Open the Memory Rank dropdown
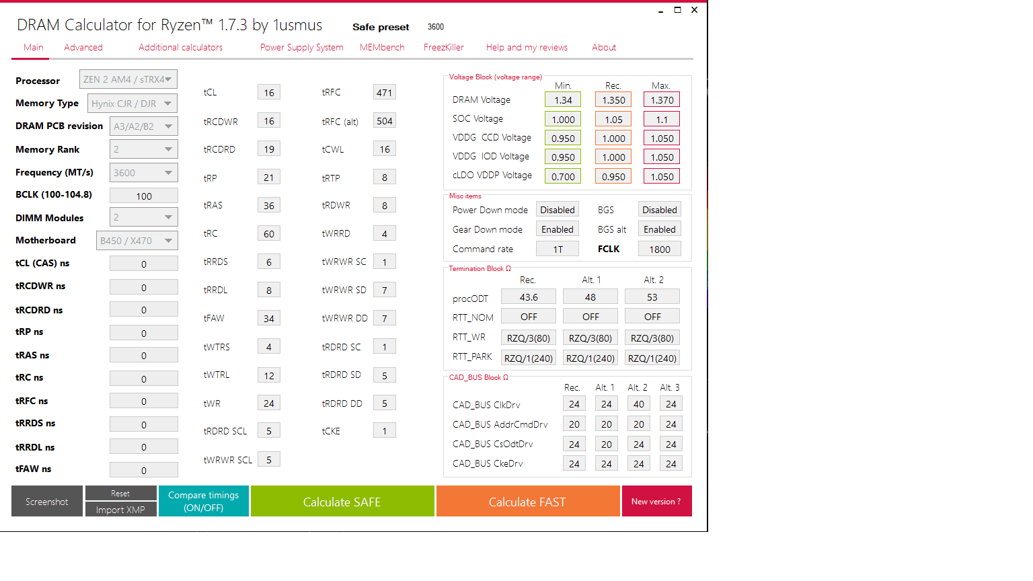Viewport: 1033px width, 581px height. pyautogui.click(x=144, y=149)
